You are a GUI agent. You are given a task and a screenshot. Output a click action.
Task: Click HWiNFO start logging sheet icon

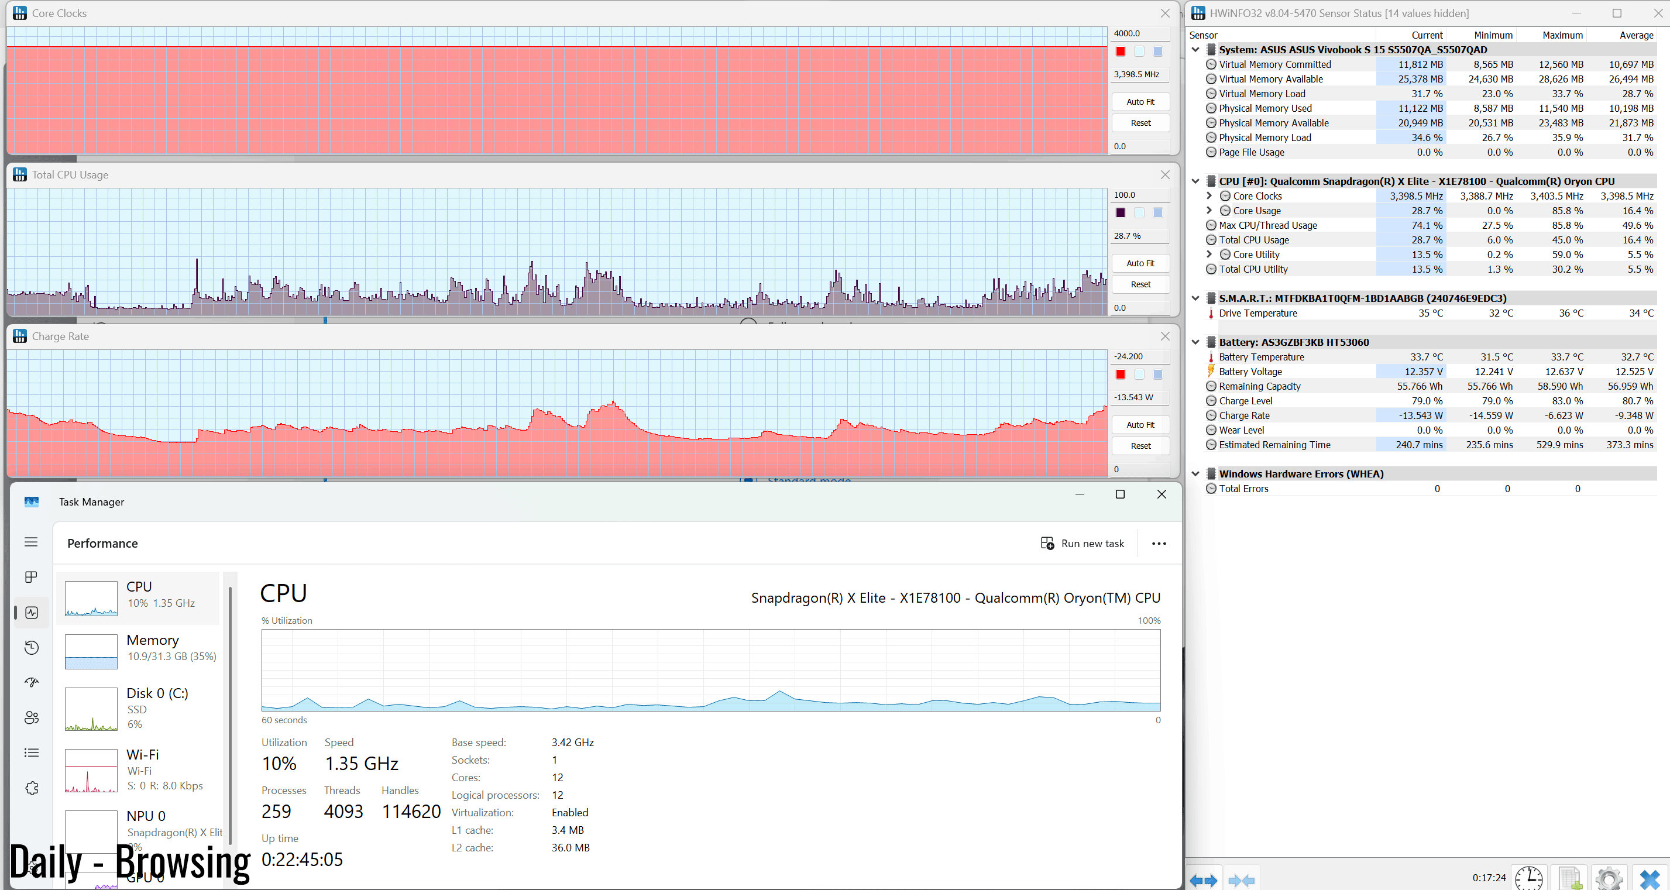(x=1569, y=879)
